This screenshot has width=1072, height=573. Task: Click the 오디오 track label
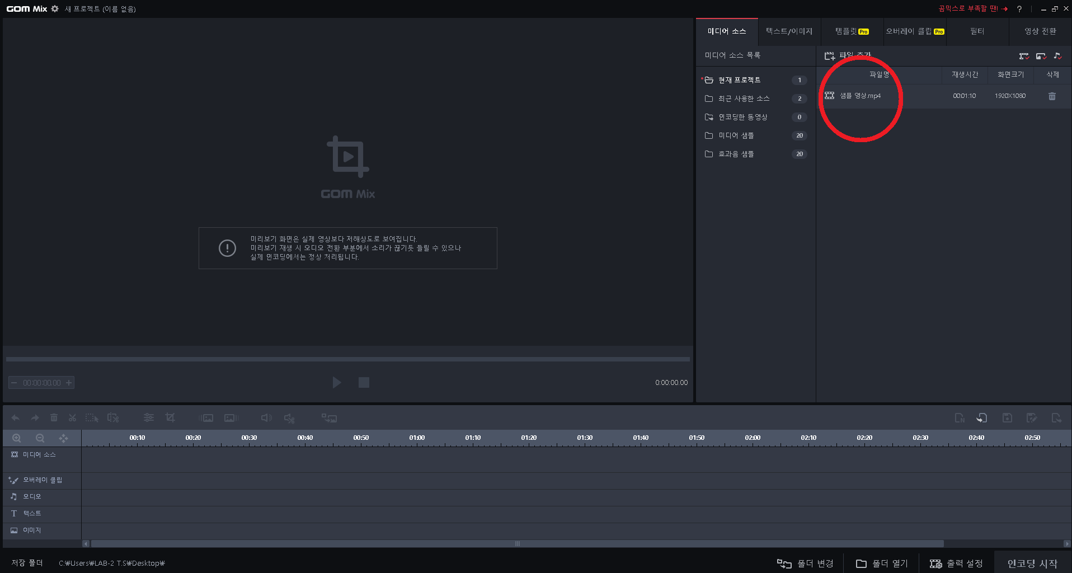click(x=32, y=496)
